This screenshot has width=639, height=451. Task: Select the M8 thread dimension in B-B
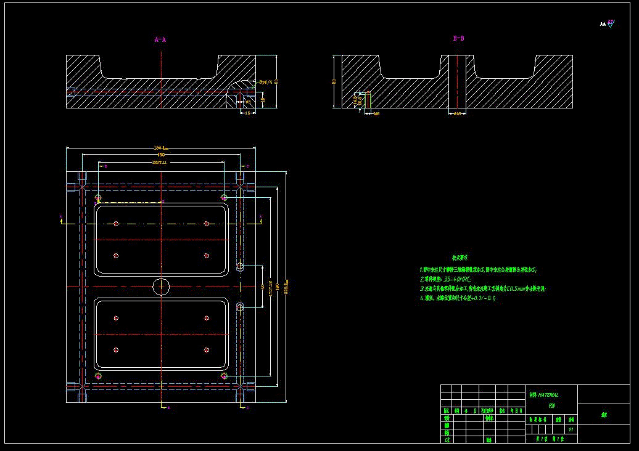pyautogui.click(x=376, y=114)
